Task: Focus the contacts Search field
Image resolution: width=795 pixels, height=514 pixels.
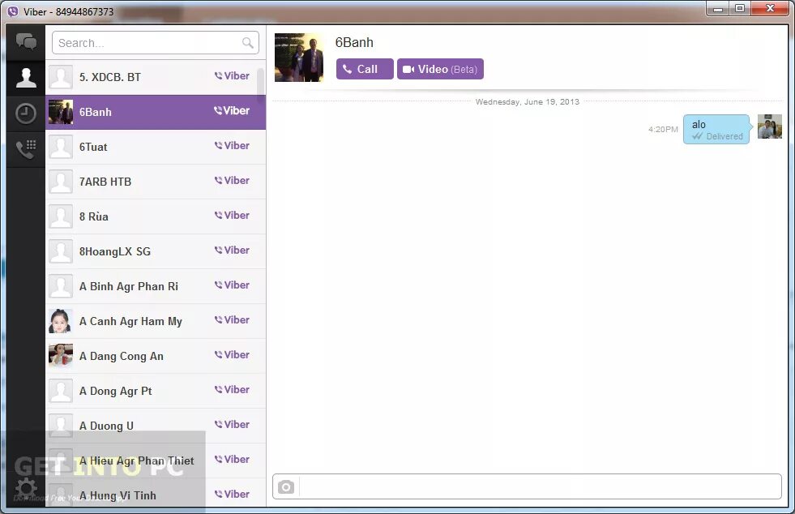Action: tap(155, 43)
